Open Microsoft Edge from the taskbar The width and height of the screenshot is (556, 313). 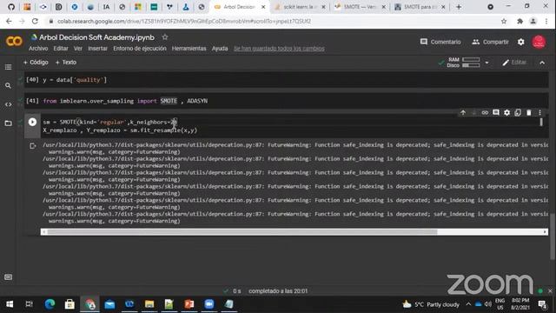point(50,304)
